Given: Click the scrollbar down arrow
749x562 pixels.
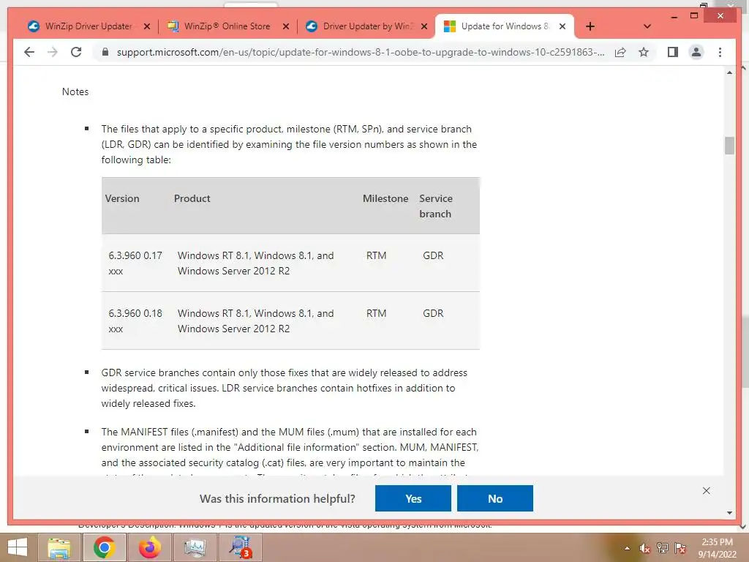Looking at the screenshot, I should click(729, 513).
